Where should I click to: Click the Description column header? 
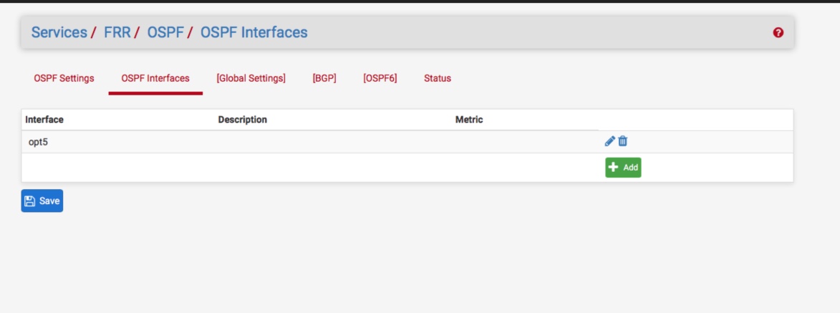[242, 120]
